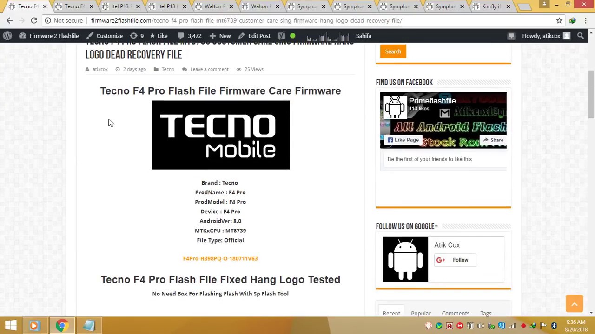Click the browser back arrow
Viewport: 595px width, 334px height.
tap(9, 20)
